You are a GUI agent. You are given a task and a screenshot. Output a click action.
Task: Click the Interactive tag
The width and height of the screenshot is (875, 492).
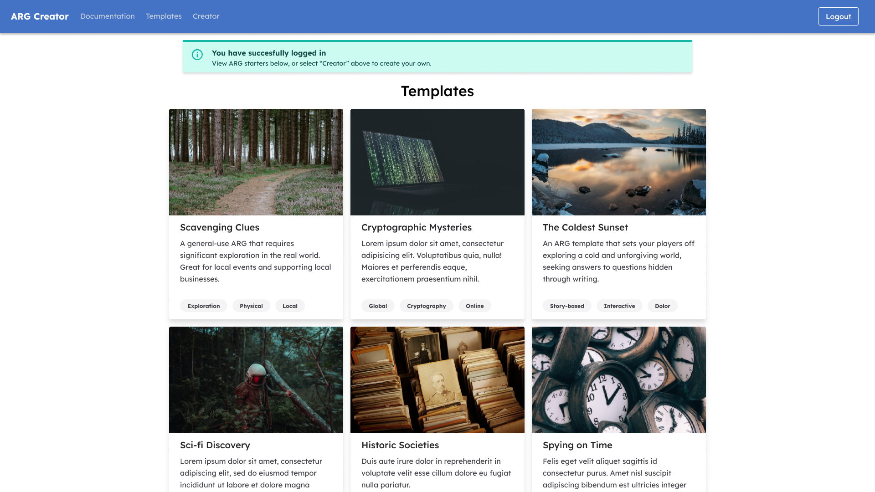[619, 306]
